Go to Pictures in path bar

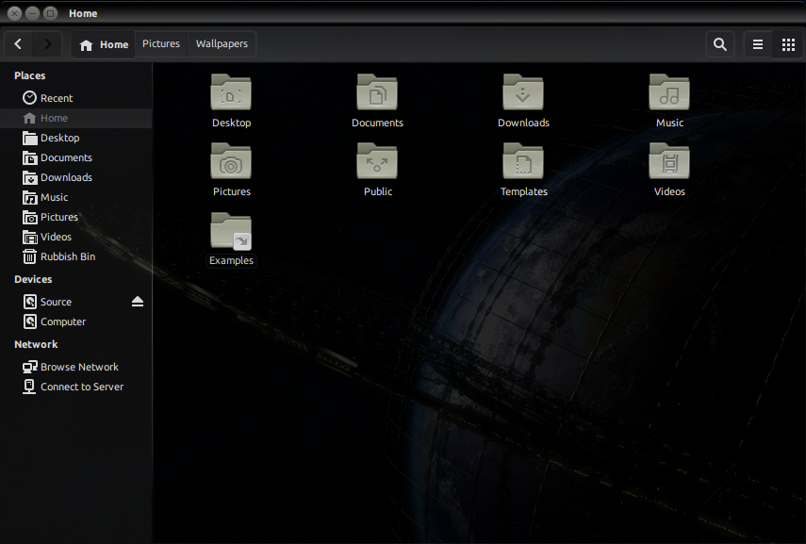[161, 44]
